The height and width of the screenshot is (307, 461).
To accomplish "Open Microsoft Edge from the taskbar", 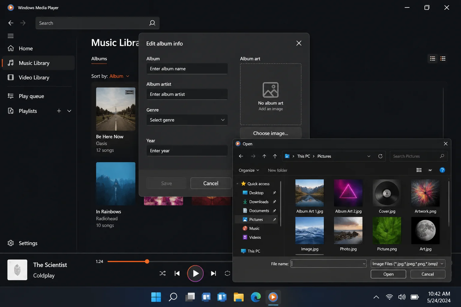I will point(256,297).
